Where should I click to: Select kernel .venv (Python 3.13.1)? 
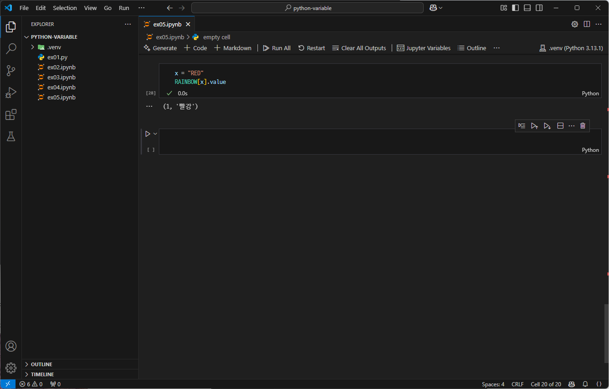571,48
